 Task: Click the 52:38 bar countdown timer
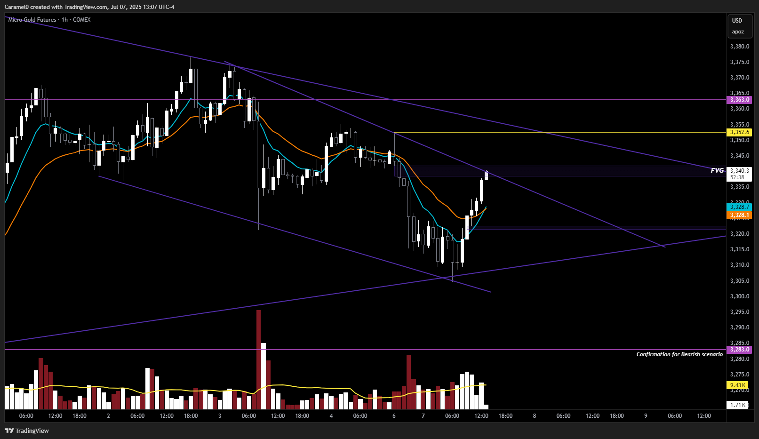pos(737,177)
